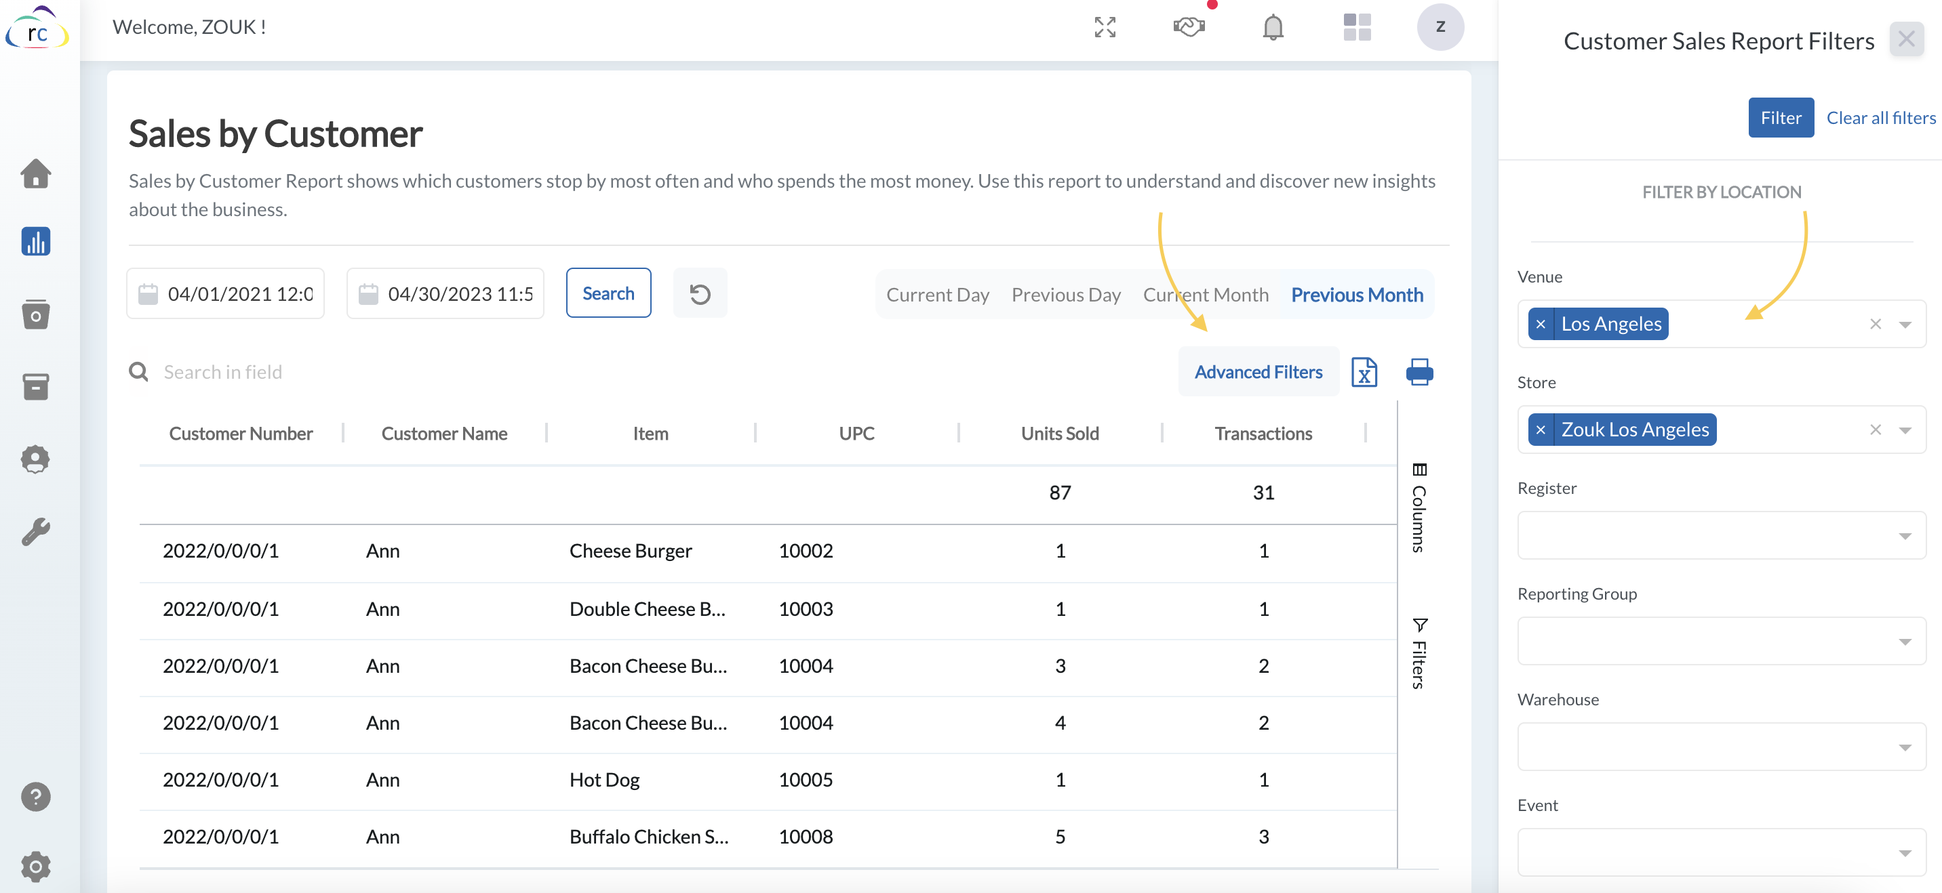Open the notifications bell

(1273, 27)
